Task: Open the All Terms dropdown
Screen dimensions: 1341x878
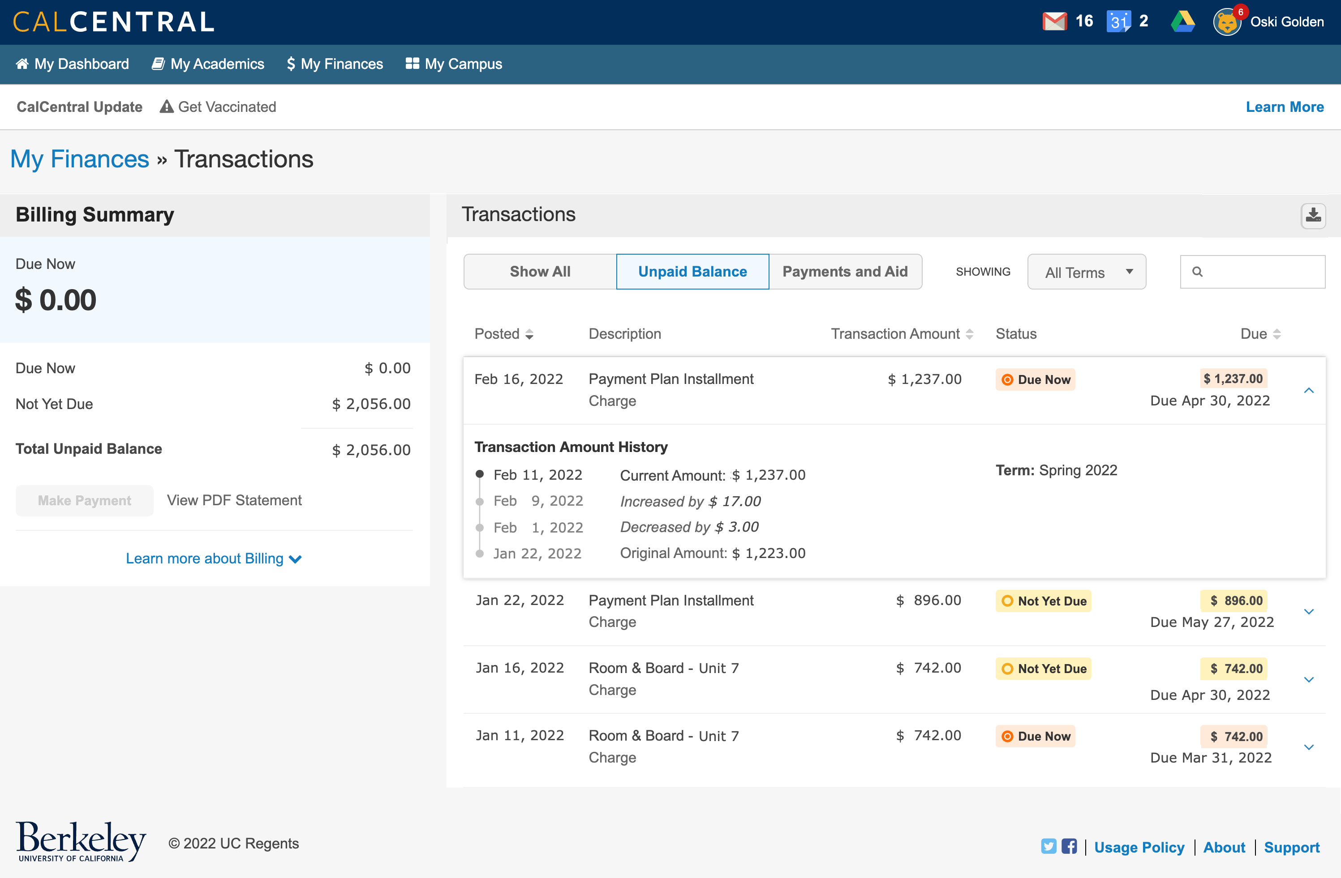Action: tap(1086, 272)
